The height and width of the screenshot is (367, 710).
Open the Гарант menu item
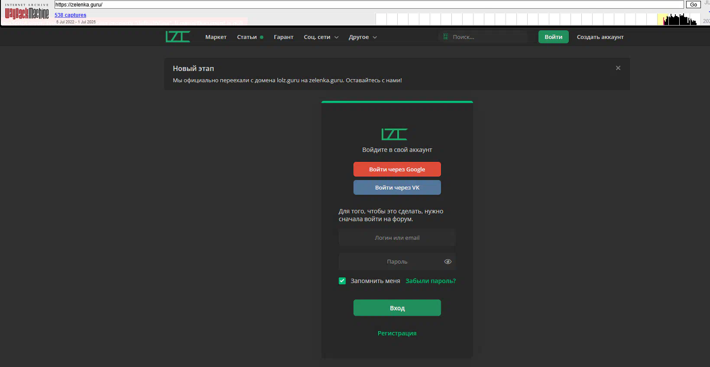pyautogui.click(x=283, y=37)
